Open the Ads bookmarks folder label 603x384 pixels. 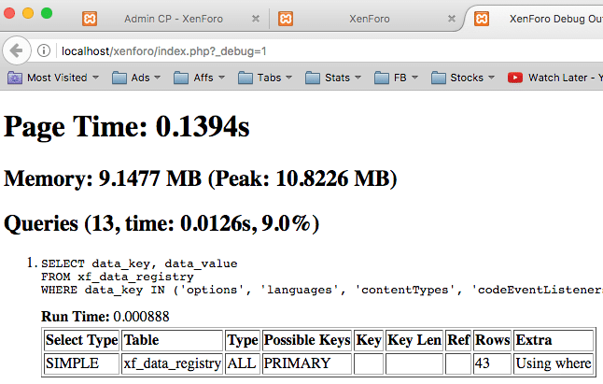coord(140,78)
